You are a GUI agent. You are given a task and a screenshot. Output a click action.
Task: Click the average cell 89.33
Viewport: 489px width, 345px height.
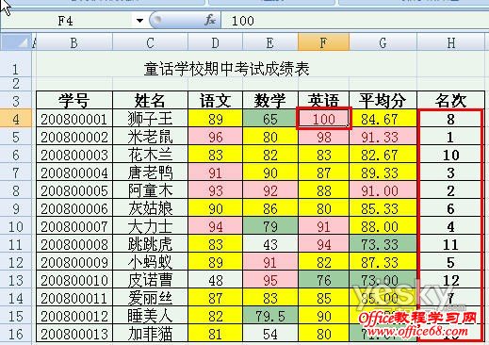[x=383, y=172]
